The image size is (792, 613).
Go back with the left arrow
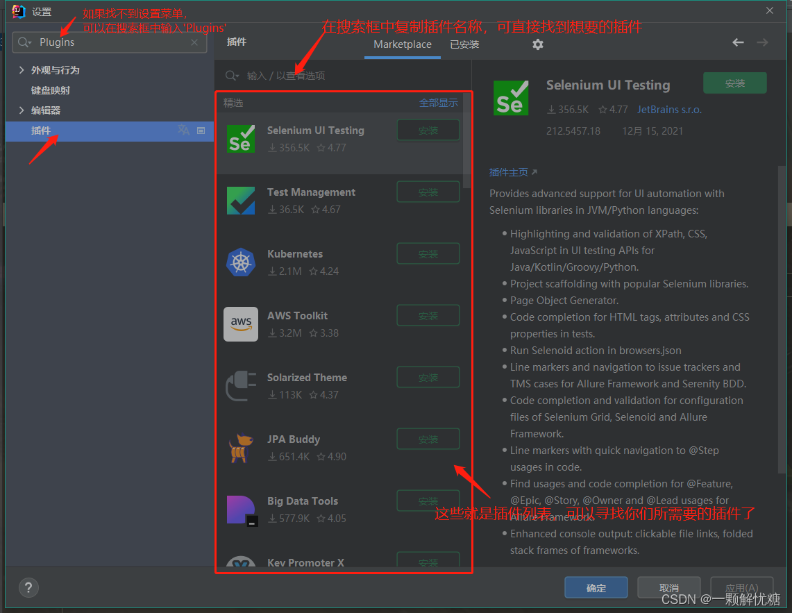pos(738,42)
